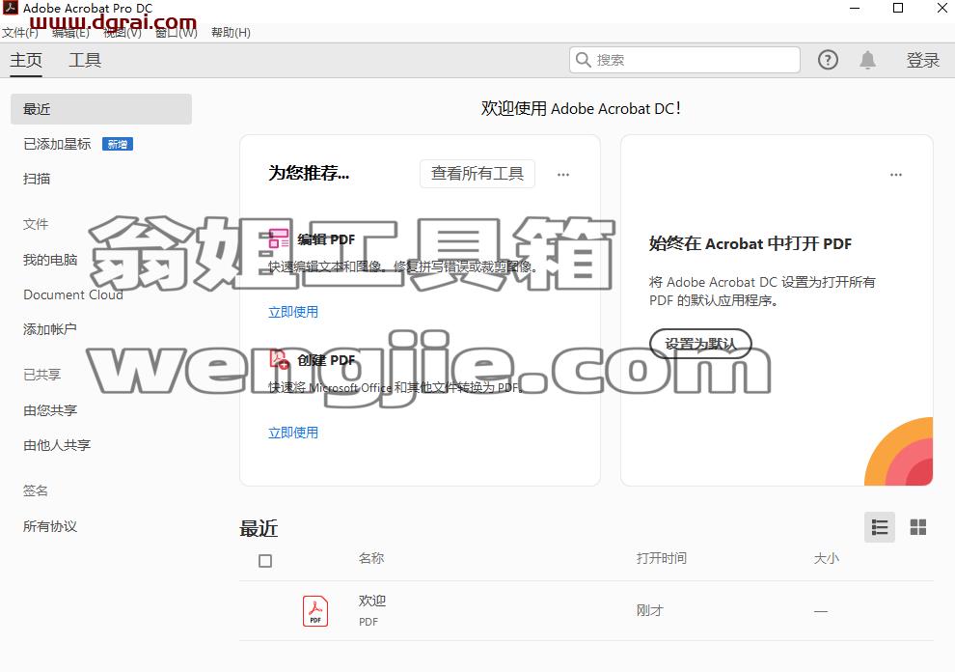The height and width of the screenshot is (672, 955).
Task: Select 最近 in the sidebar
Action: [x=101, y=109]
